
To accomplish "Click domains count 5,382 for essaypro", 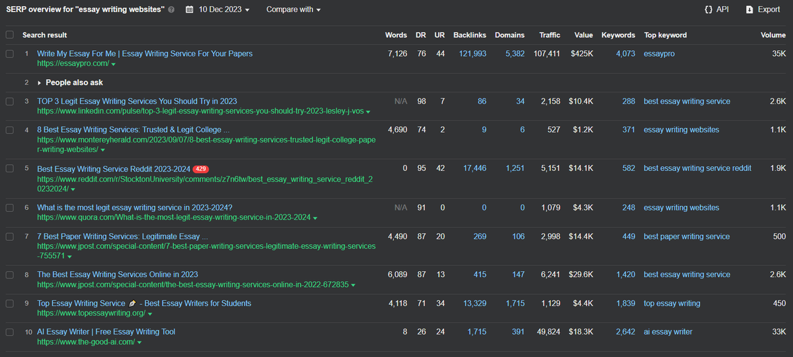I will pyautogui.click(x=515, y=53).
